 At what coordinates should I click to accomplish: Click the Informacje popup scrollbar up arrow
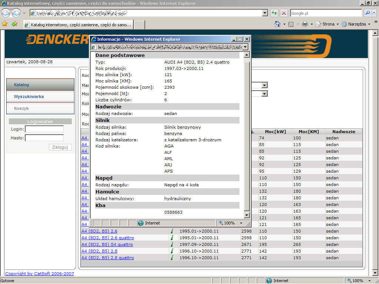246,55
